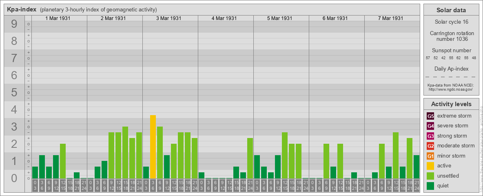Click the 5 Mar 12-15 unsettled bar
The image size is (483, 196).
(285, 155)
